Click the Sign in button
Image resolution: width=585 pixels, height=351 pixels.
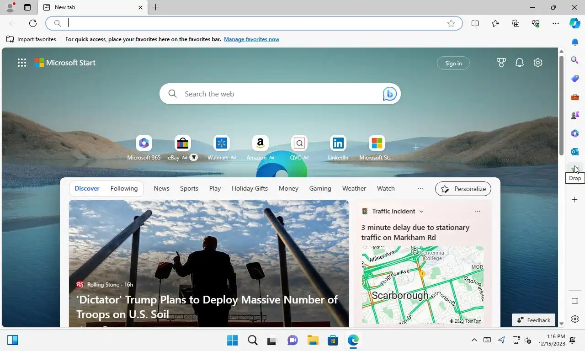[453, 64]
